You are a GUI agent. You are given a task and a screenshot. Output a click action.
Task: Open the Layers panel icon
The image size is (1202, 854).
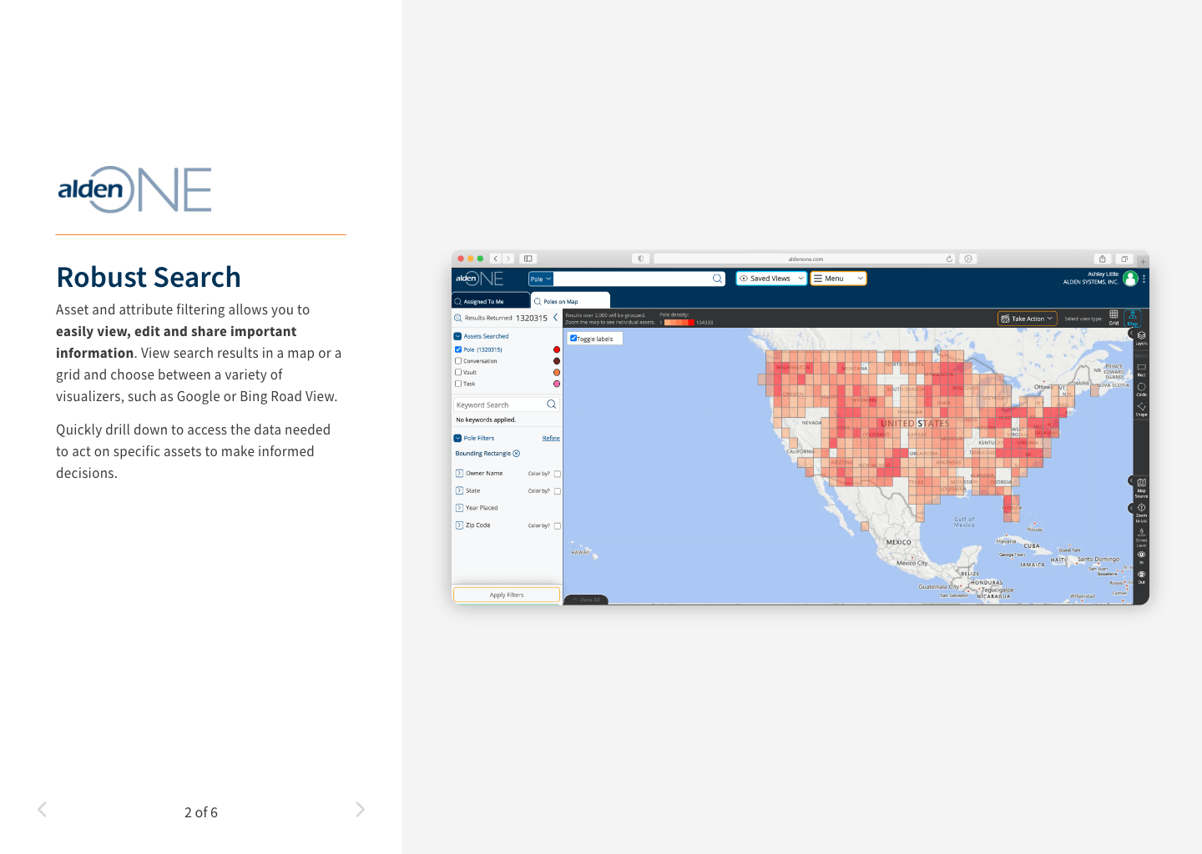[1141, 336]
